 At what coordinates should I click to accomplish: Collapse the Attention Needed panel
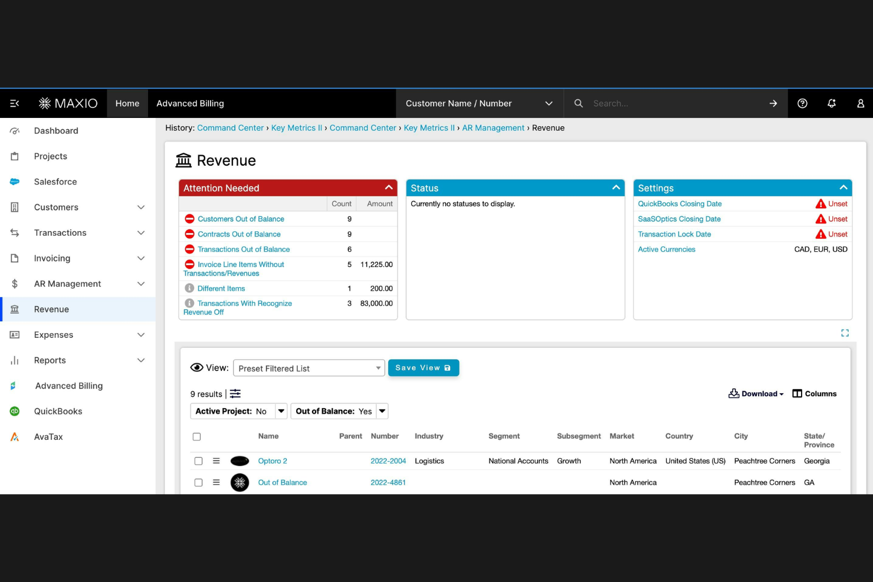pyautogui.click(x=389, y=188)
